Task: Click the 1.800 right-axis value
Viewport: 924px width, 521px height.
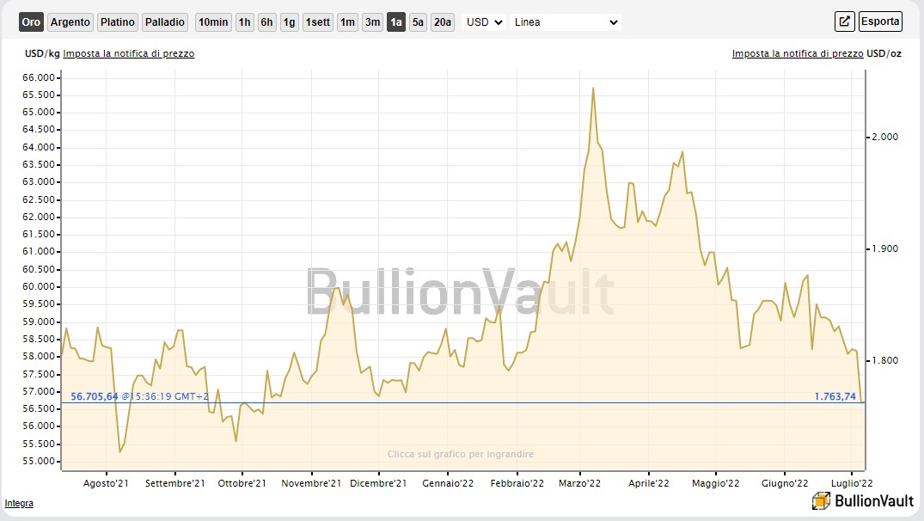Action: [x=885, y=361]
